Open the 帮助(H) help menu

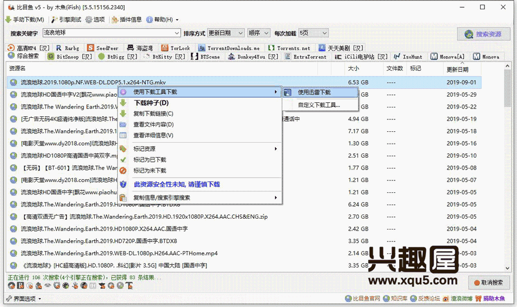click(162, 20)
